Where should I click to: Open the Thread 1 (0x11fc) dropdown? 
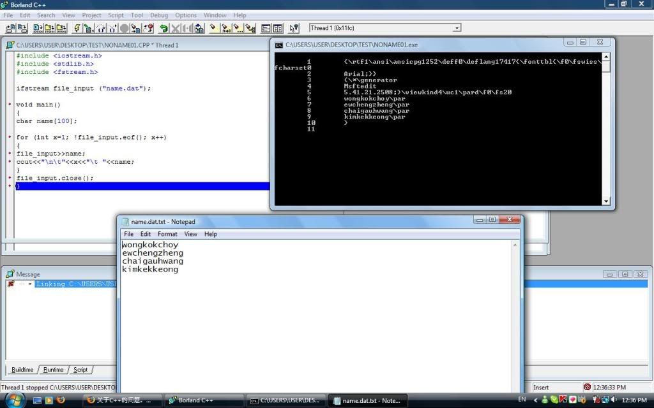(456, 28)
